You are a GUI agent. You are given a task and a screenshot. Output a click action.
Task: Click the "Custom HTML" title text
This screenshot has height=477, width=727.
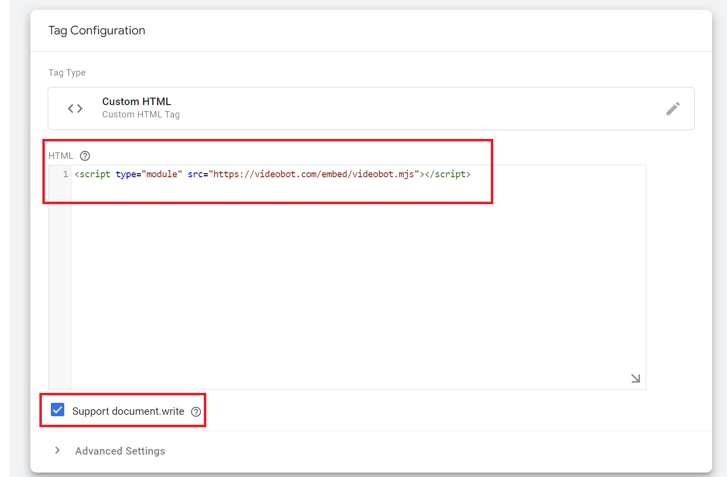click(x=137, y=102)
